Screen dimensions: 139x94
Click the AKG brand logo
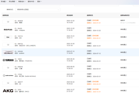[8, 91]
